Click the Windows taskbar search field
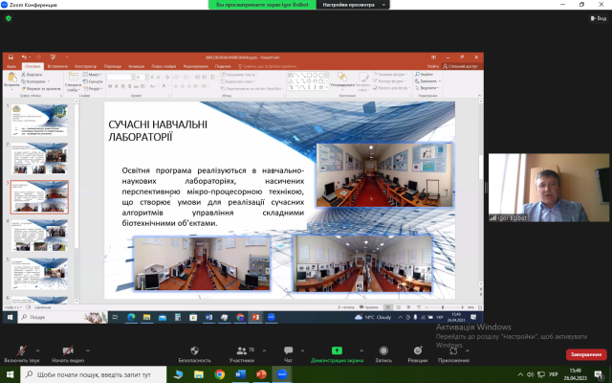This screenshot has width=612, height=383. (94, 374)
